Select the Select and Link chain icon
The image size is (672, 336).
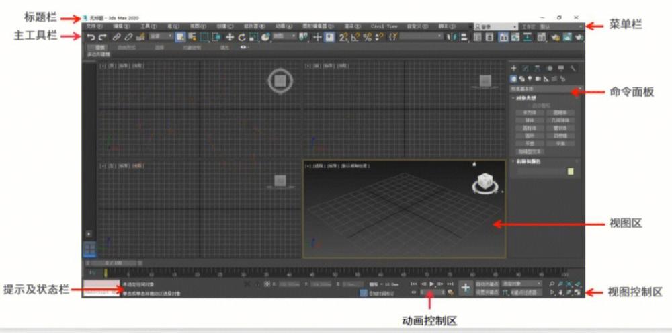pos(116,37)
